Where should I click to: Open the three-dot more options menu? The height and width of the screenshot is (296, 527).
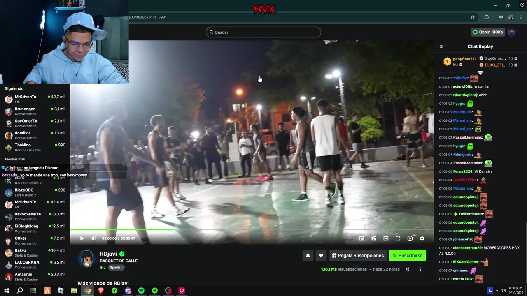tap(420, 269)
